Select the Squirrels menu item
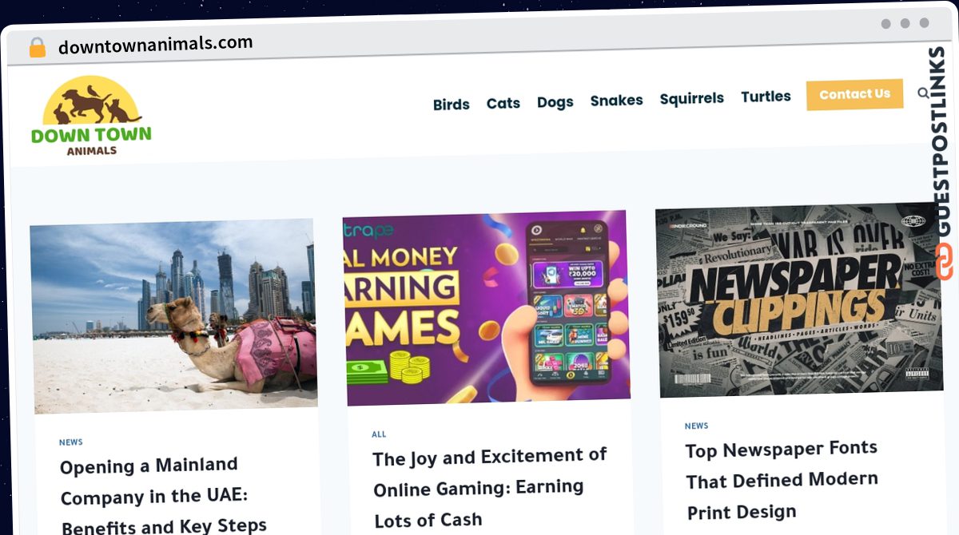 (x=691, y=98)
